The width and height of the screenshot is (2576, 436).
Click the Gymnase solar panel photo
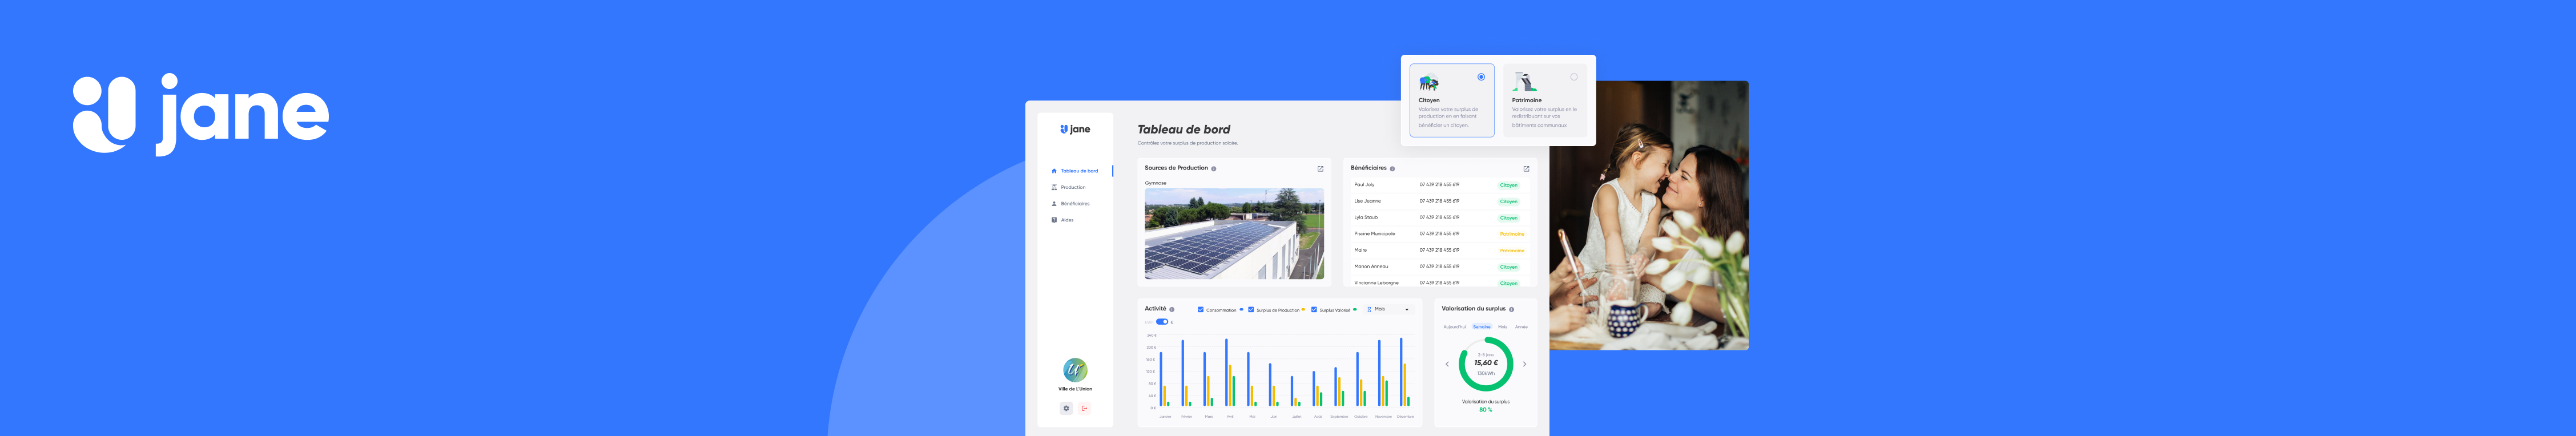[x=1234, y=234]
